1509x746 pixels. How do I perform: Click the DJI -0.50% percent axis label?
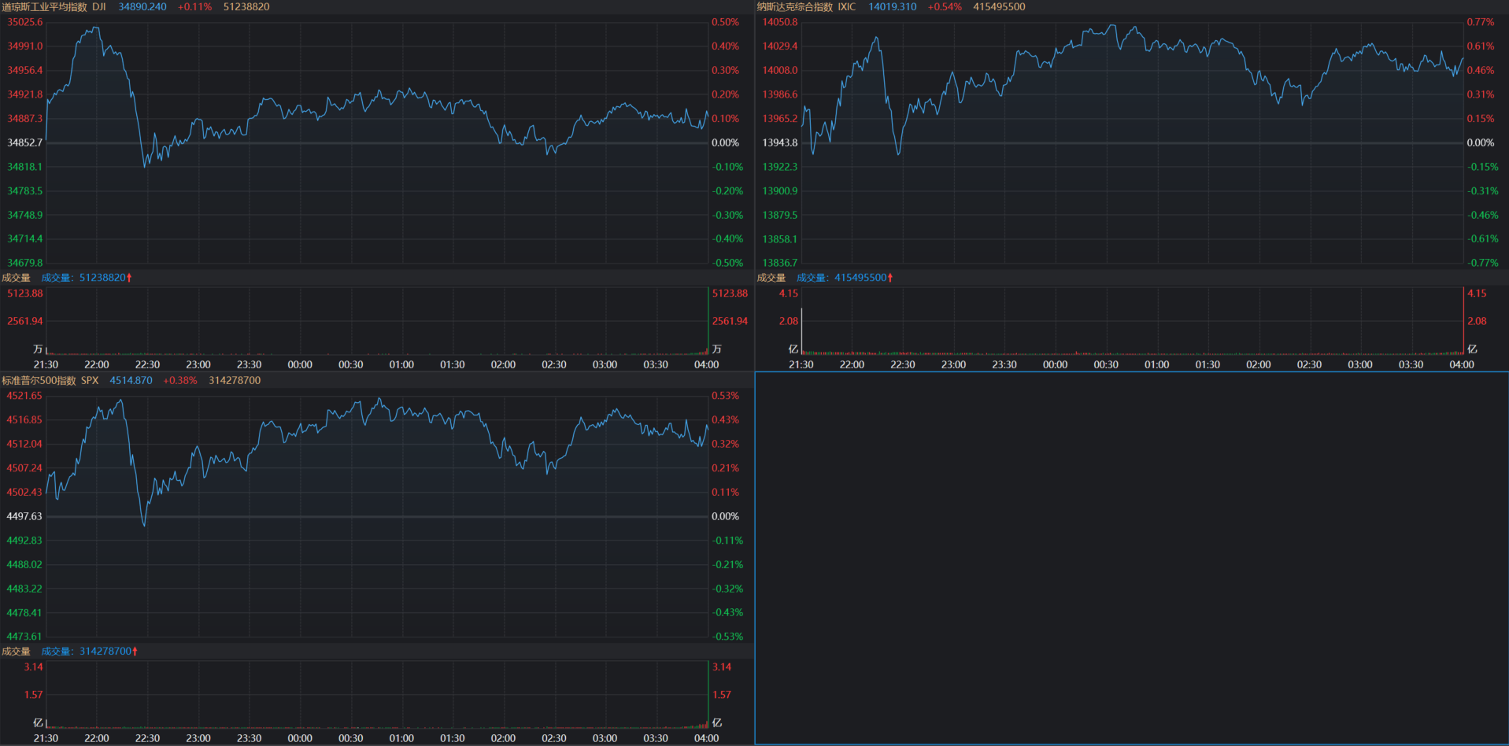[x=727, y=263]
